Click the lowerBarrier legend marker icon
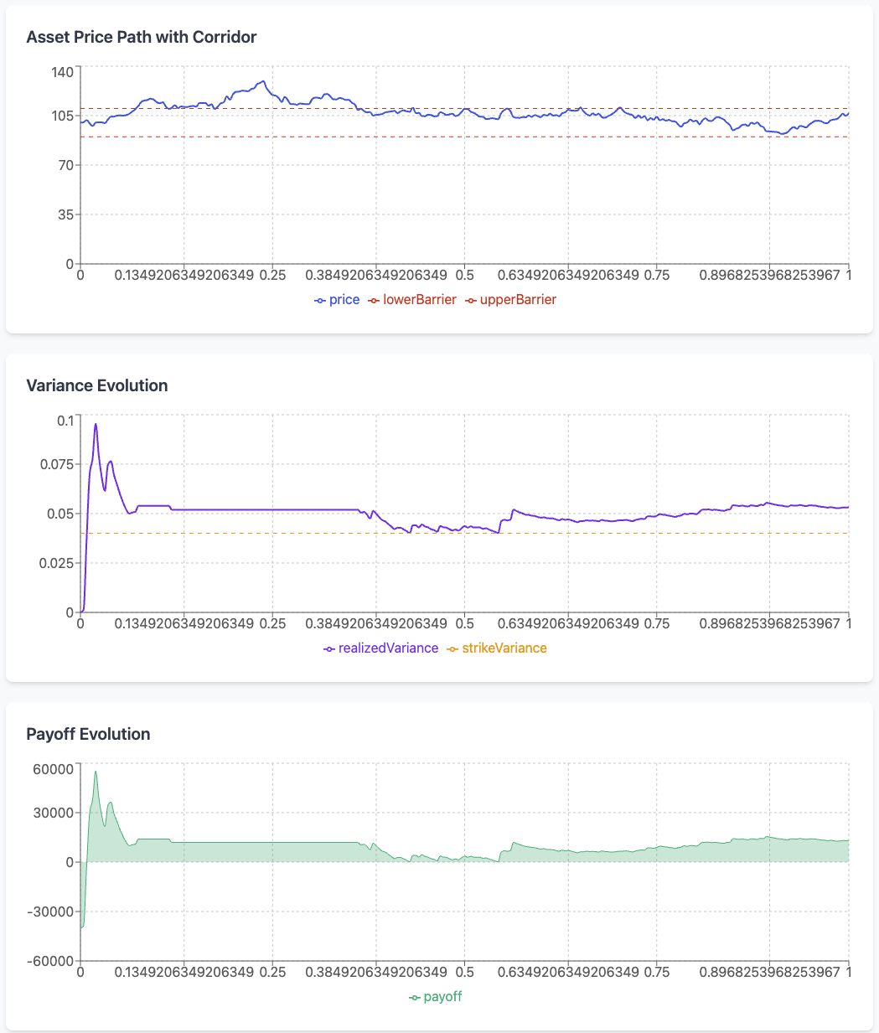 click(374, 301)
